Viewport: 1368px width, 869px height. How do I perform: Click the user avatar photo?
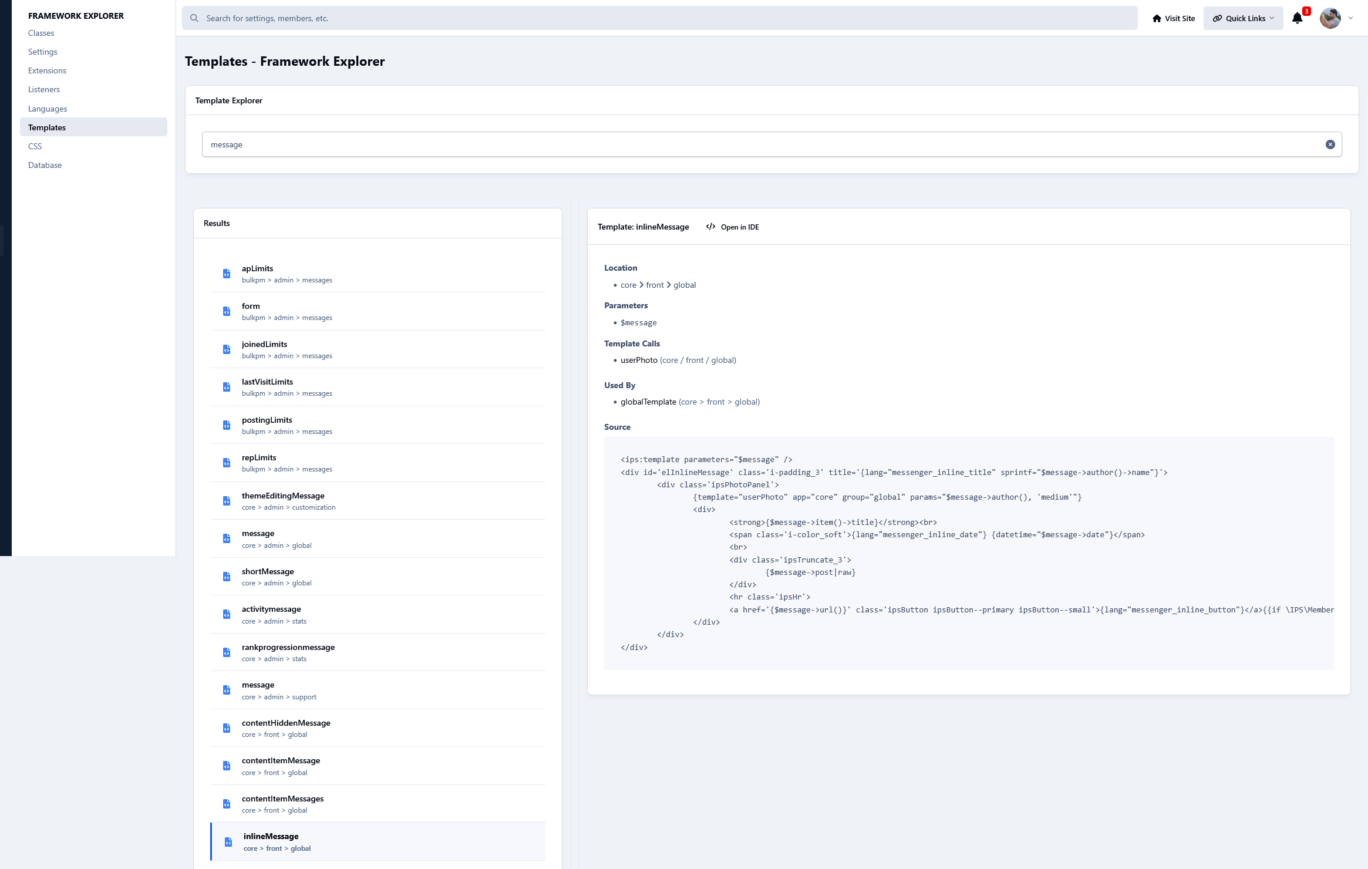click(x=1330, y=18)
